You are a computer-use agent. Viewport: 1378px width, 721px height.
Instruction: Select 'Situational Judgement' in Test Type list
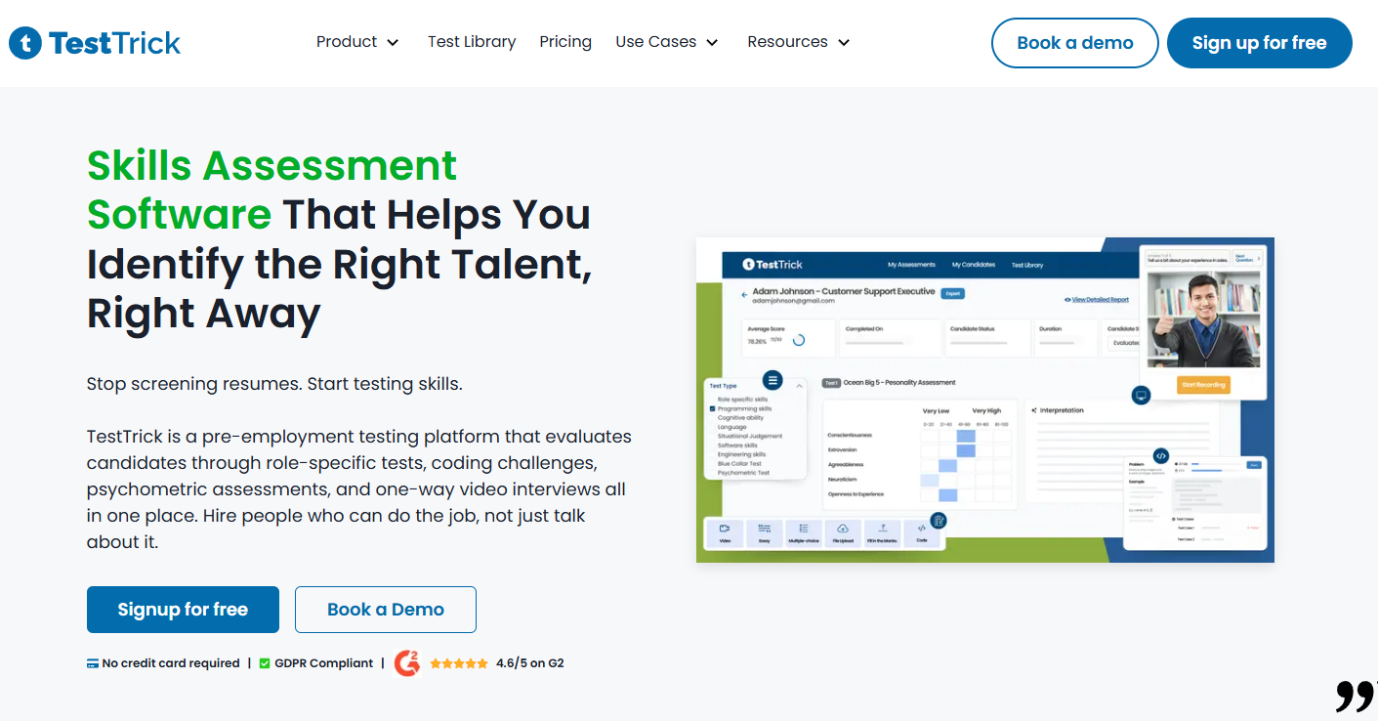(749, 436)
